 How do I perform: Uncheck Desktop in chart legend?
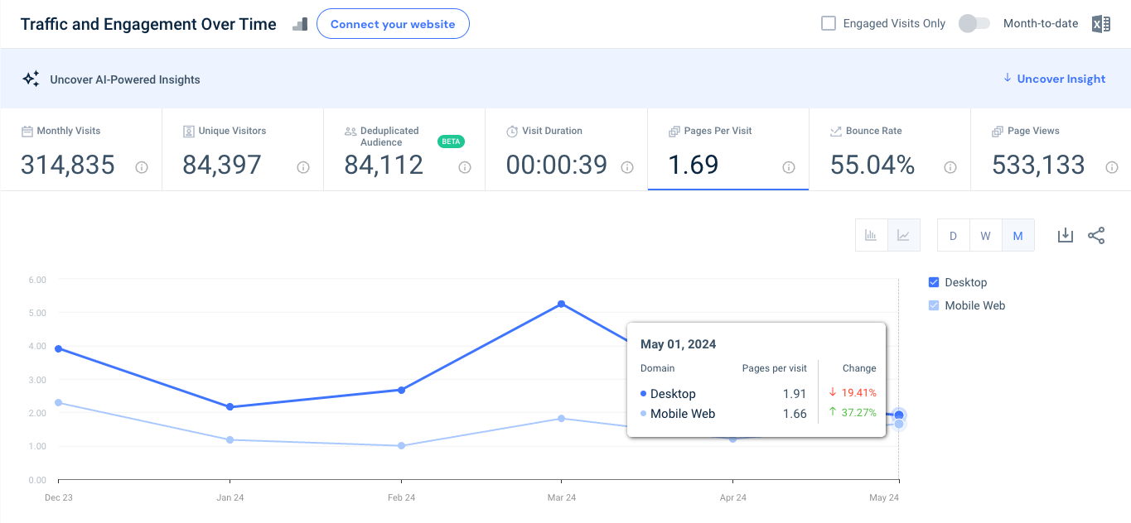click(x=935, y=282)
